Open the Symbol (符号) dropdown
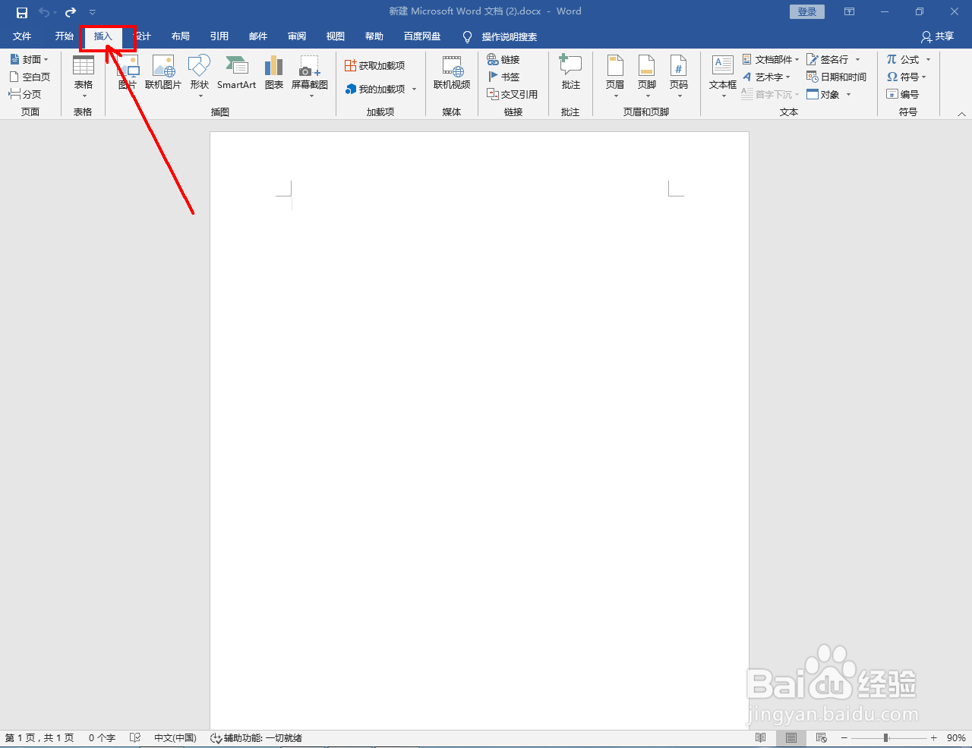The width and height of the screenshot is (972, 748). tap(907, 77)
